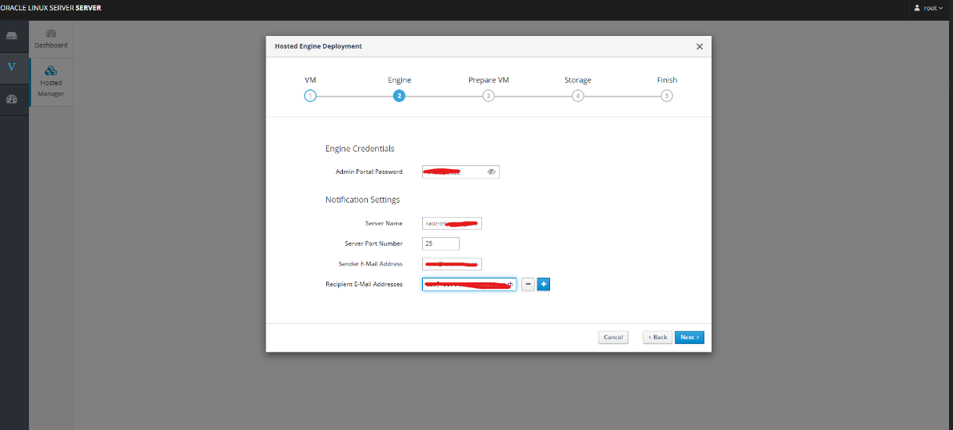Viewport: 953px width, 430px height.
Task: Select the Virtualization 'V' sidebar icon
Action: coord(12,67)
